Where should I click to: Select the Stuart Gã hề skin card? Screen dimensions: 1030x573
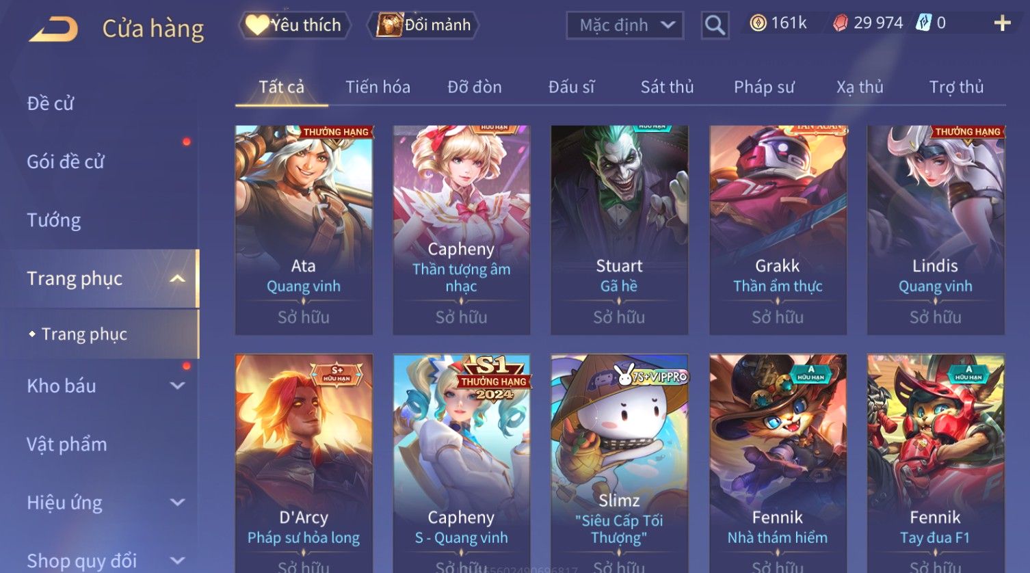[619, 230]
